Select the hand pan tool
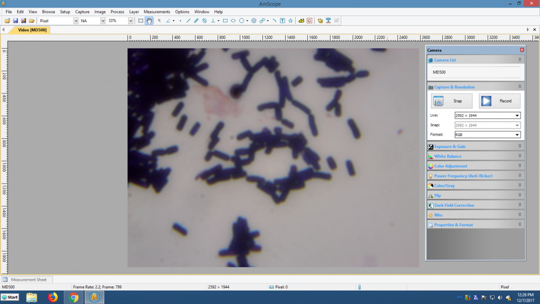The height and width of the screenshot is (304, 540). click(149, 21)
